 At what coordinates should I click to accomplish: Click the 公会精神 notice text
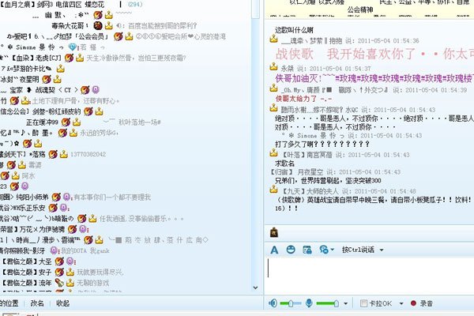[359, 10]
